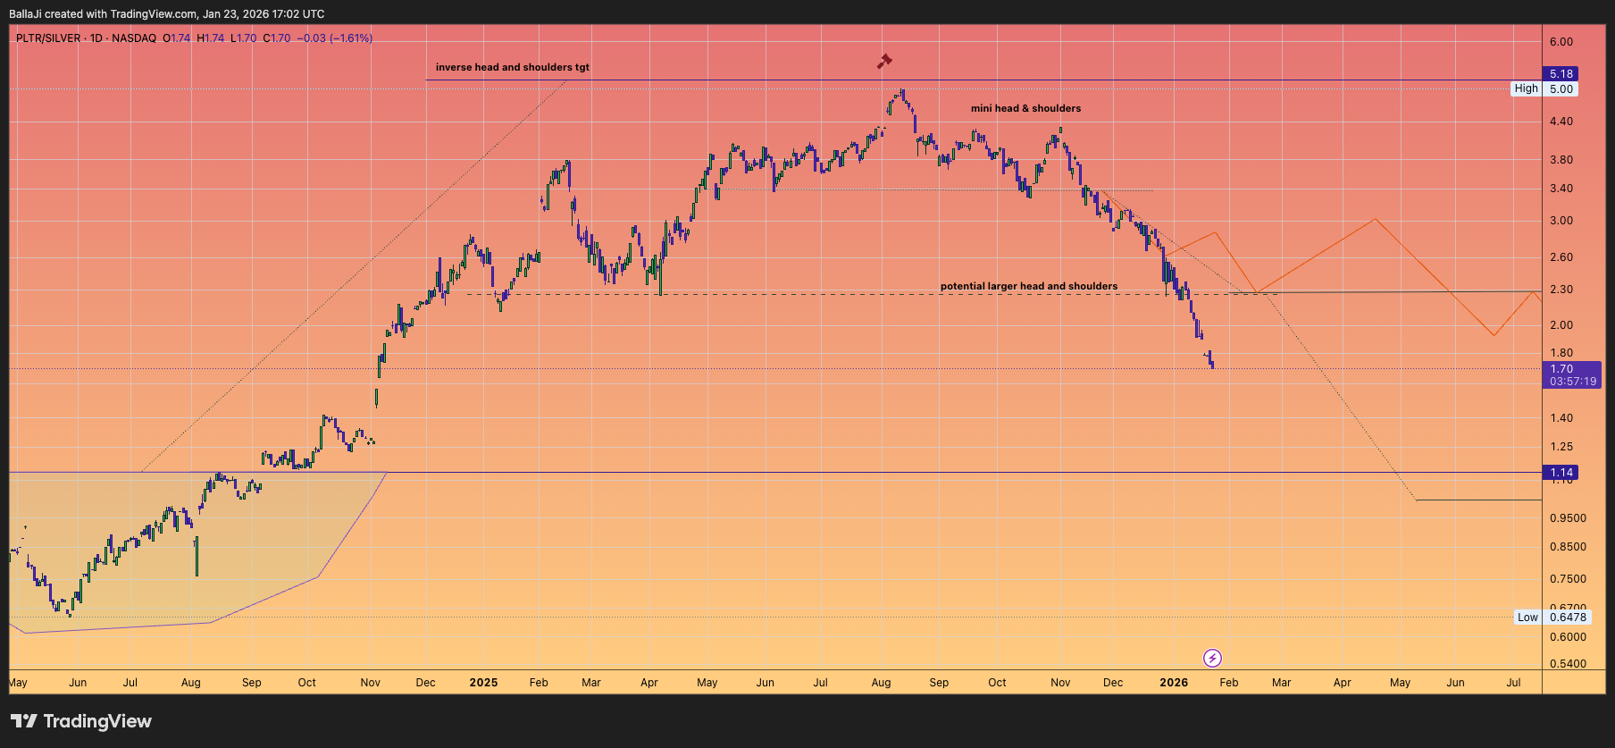The image size is (1615, 748).
Task: Click the 0.5400 tick on the price axis
Action: coord(1568,664)
